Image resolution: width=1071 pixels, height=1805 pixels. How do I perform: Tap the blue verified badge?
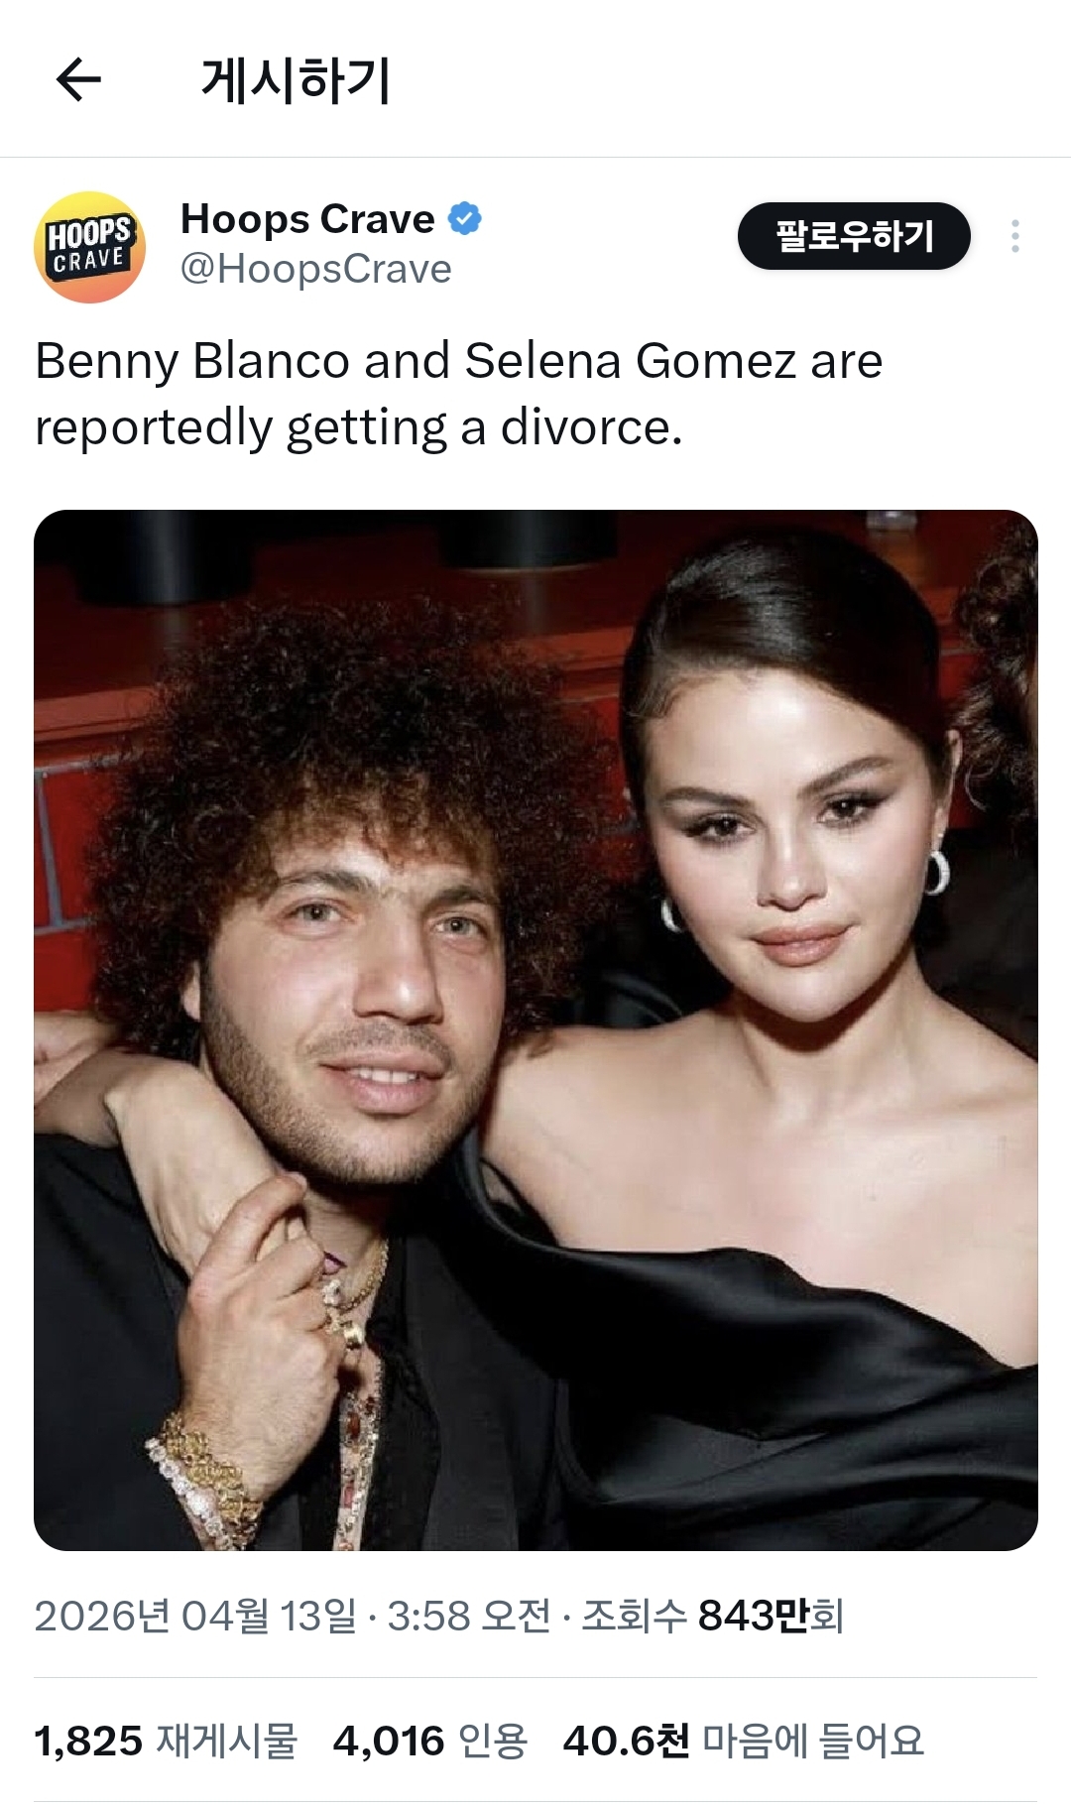click(x=464, y=218)
